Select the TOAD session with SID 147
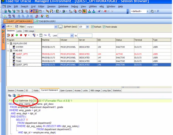The image size is (173, 135). tap(89, 58)
